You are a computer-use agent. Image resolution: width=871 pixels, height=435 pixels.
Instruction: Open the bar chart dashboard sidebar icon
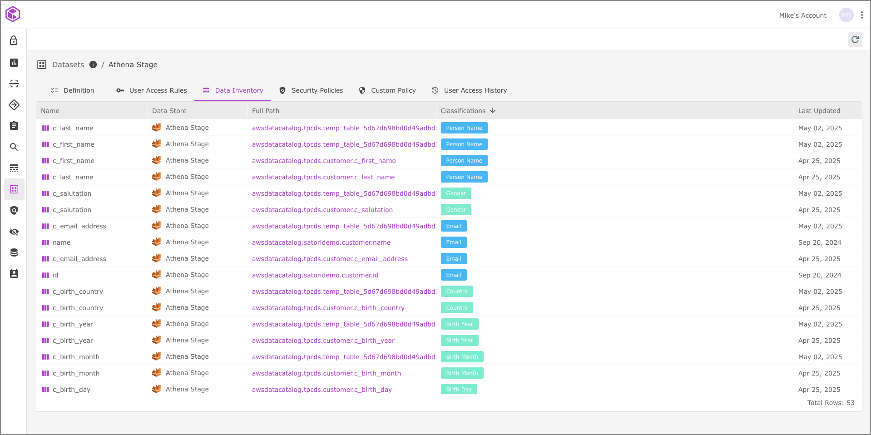(14, 62)
